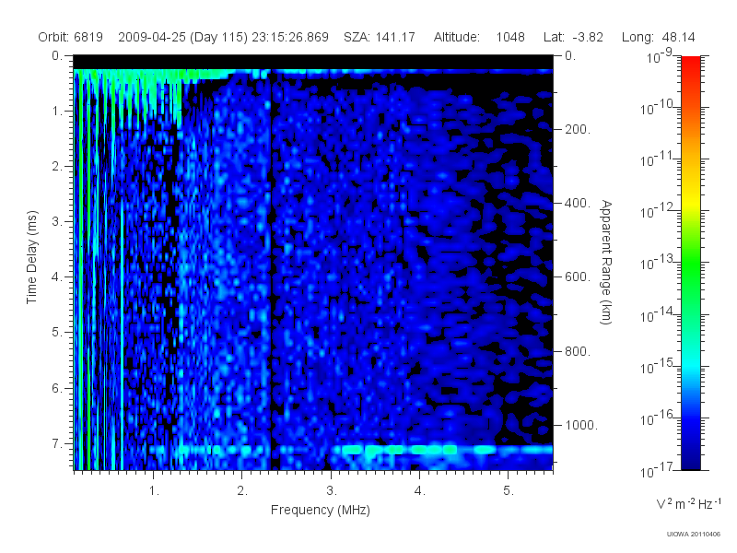Click the 'Orbit: 6819' header text

click(x=71, y=37)
